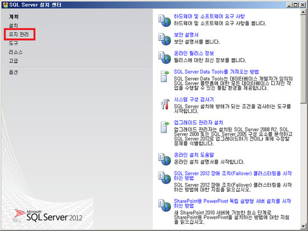Screen dimensions: 308x231
Task: Open the 고급 section
Action: click(x=13, y=61)
